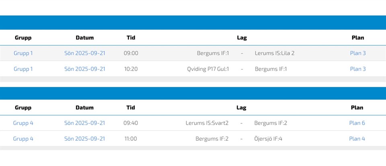Open Grupp 1 link in the 10:20 row

pyautogui.click(x=23, y=69)
